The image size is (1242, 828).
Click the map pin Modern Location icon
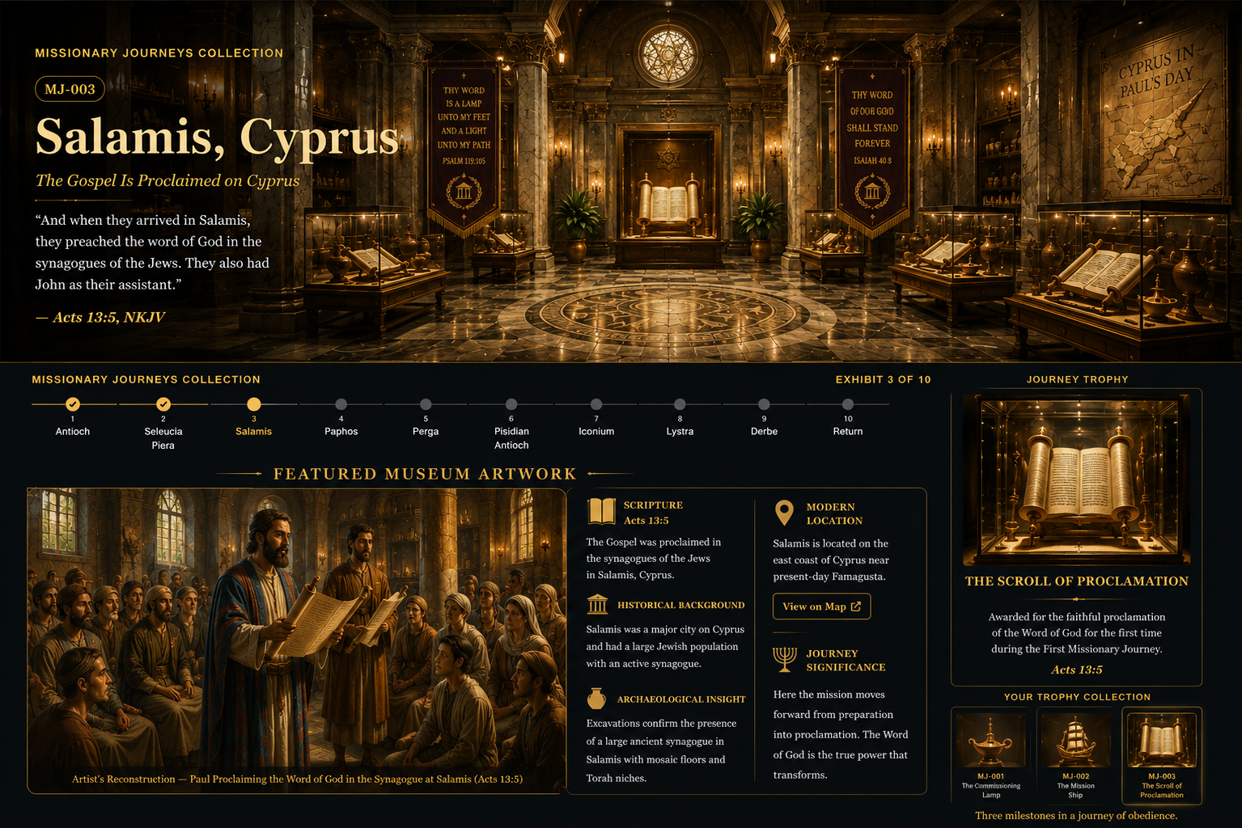[x=783, y=513]
